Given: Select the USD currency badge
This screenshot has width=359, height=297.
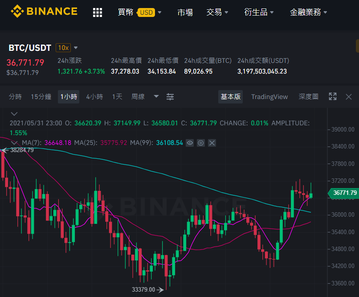Looking at the screenshot, I should point(146,12).
